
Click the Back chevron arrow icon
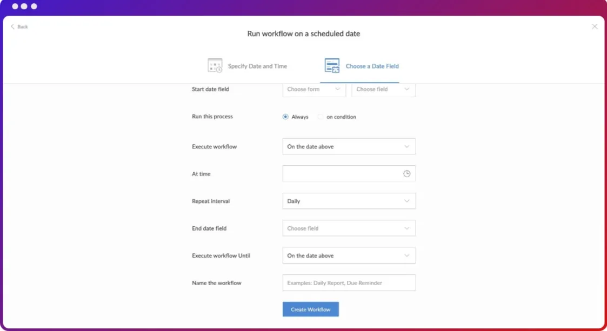(x=12, y=26)
